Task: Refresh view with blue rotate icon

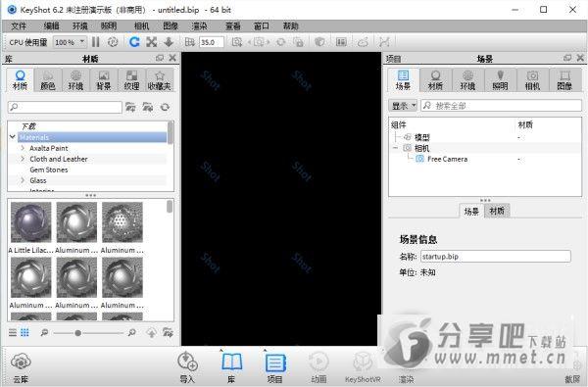Action: 134,42
